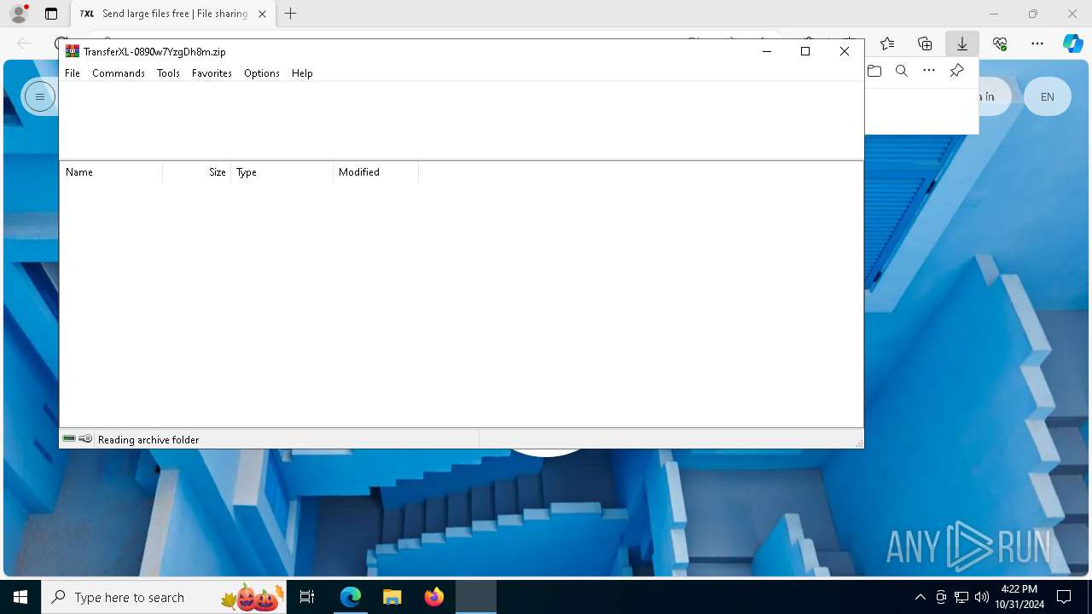This screenshot has width=1092, height=614.
Task: Open volume control in system tray
Action: 982,597
